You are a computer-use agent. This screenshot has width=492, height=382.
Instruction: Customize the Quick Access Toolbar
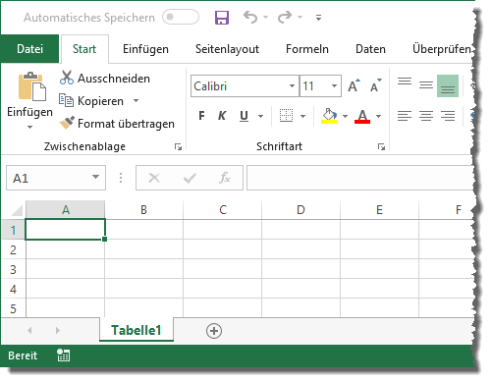(x=318, y=18)
